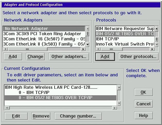The width and height of the screenshot is (162, 125).
Task: Click right arrow of Protocols horizontal scrollbar
Action: point(152,49)
